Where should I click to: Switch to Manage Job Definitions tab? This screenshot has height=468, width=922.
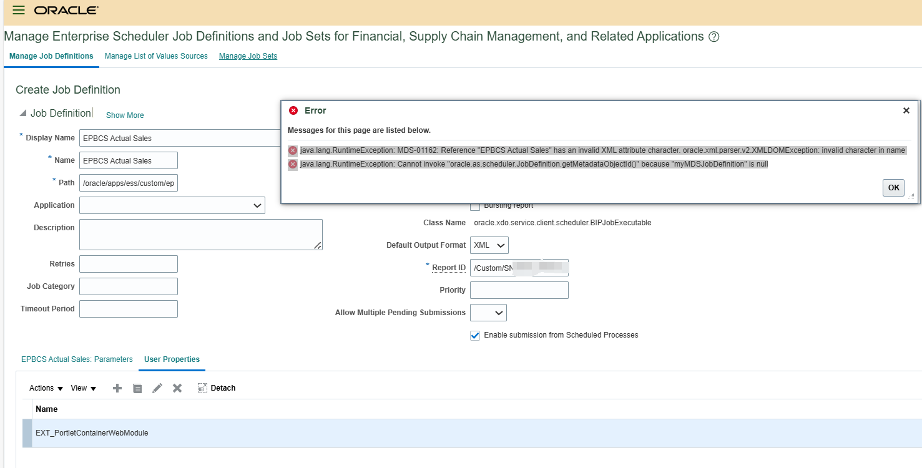[x=51, y=56]
